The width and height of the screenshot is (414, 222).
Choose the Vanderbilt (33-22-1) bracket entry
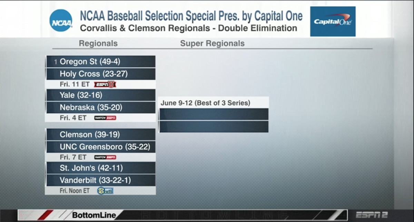pos(101,180)
